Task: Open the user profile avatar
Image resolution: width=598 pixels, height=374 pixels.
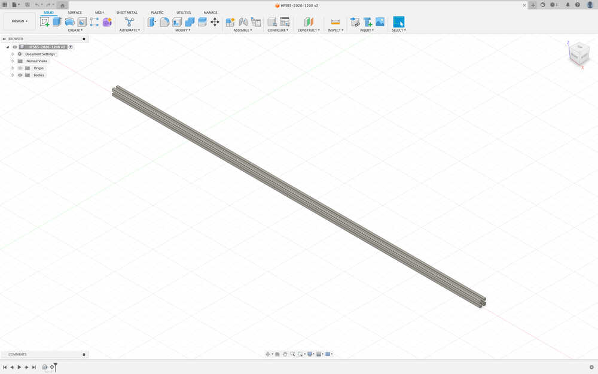Action: coord(590,5)
